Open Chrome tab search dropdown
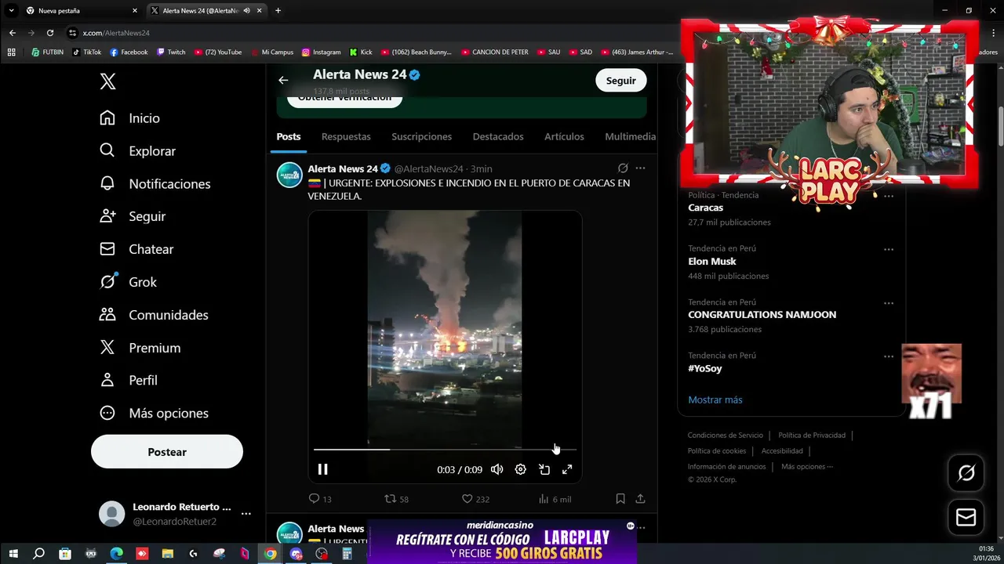Image resolution: width=1004 pixels, height=564 pixels. click(11, 11)
